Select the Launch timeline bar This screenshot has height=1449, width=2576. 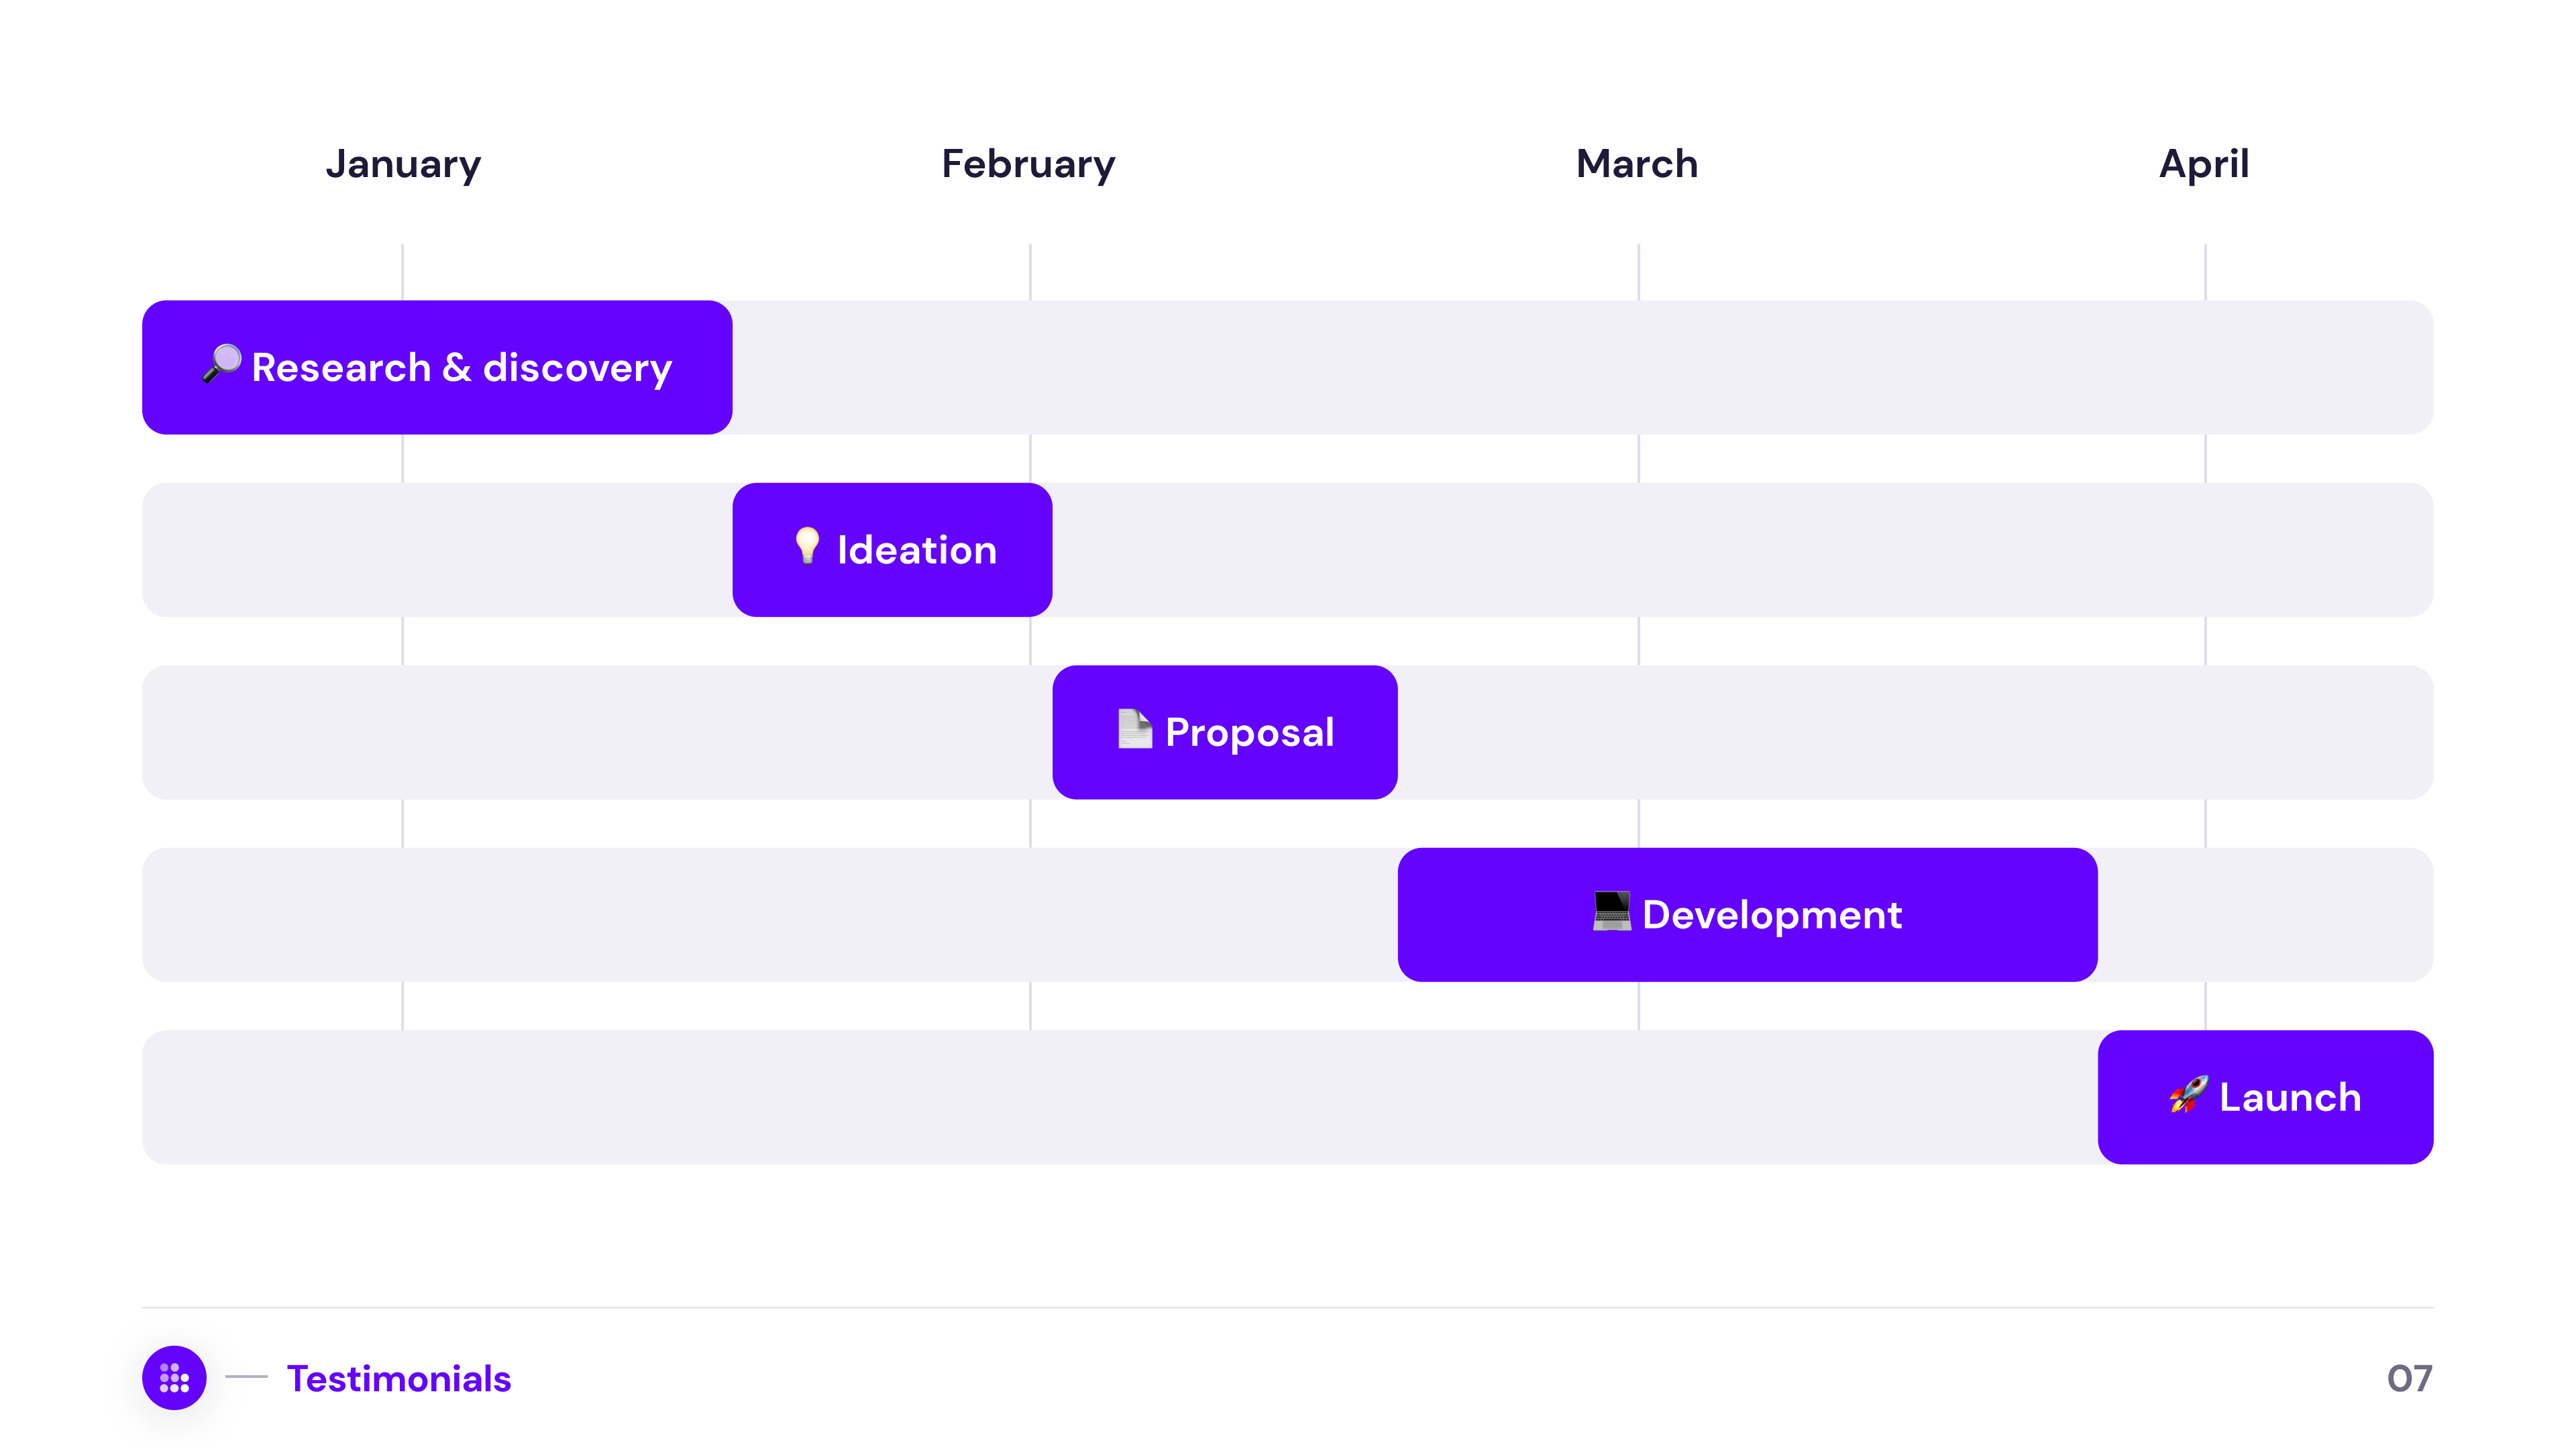(2265, 1097)
